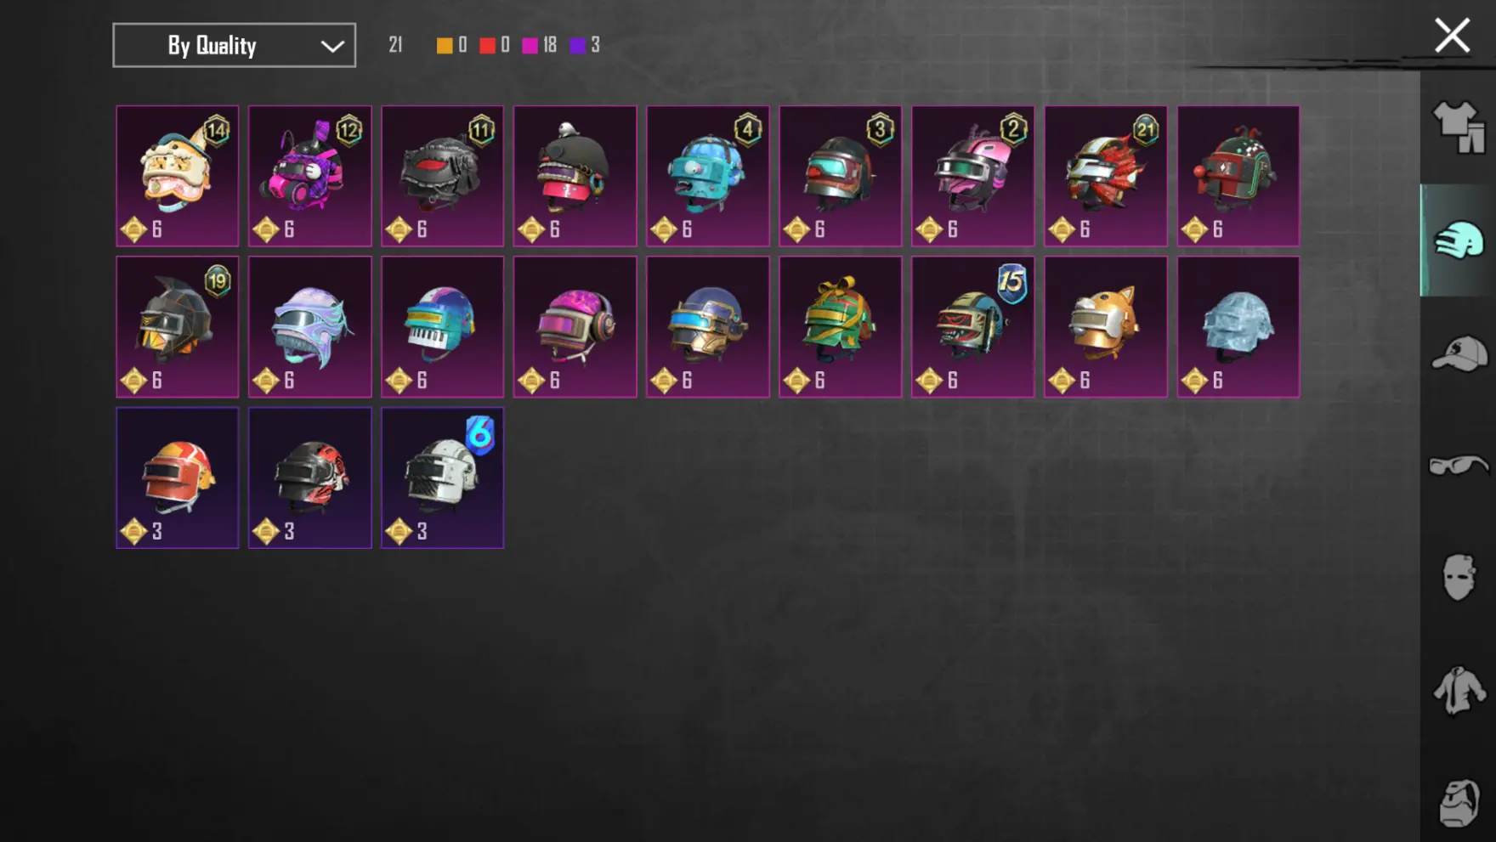Select the helmet category icon
This screenshot has width=1496, height=842.
[x=1459, y=240]
